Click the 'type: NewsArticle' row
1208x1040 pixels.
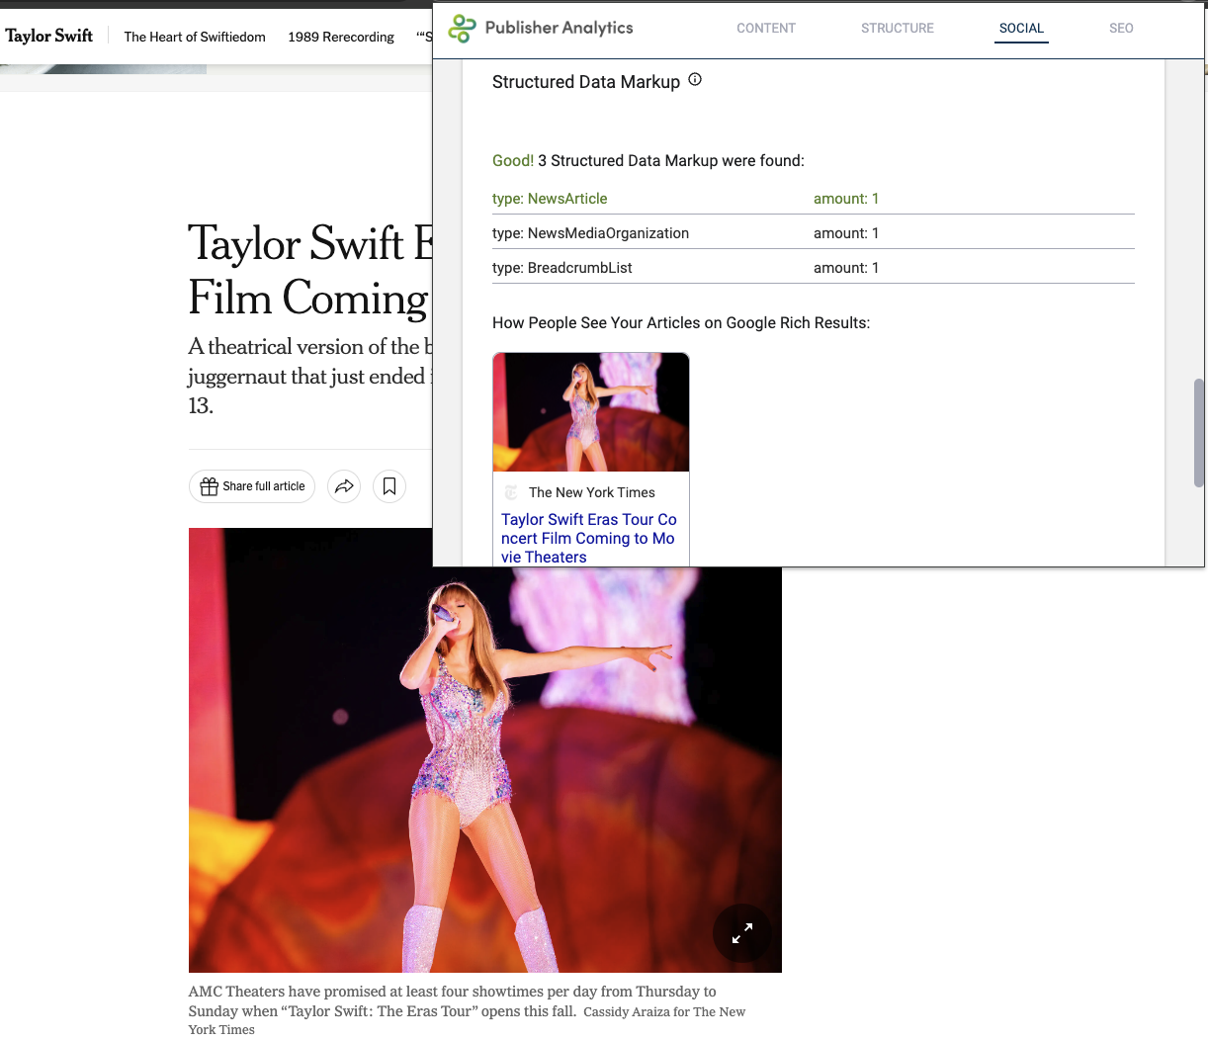(x=814, y=199)
